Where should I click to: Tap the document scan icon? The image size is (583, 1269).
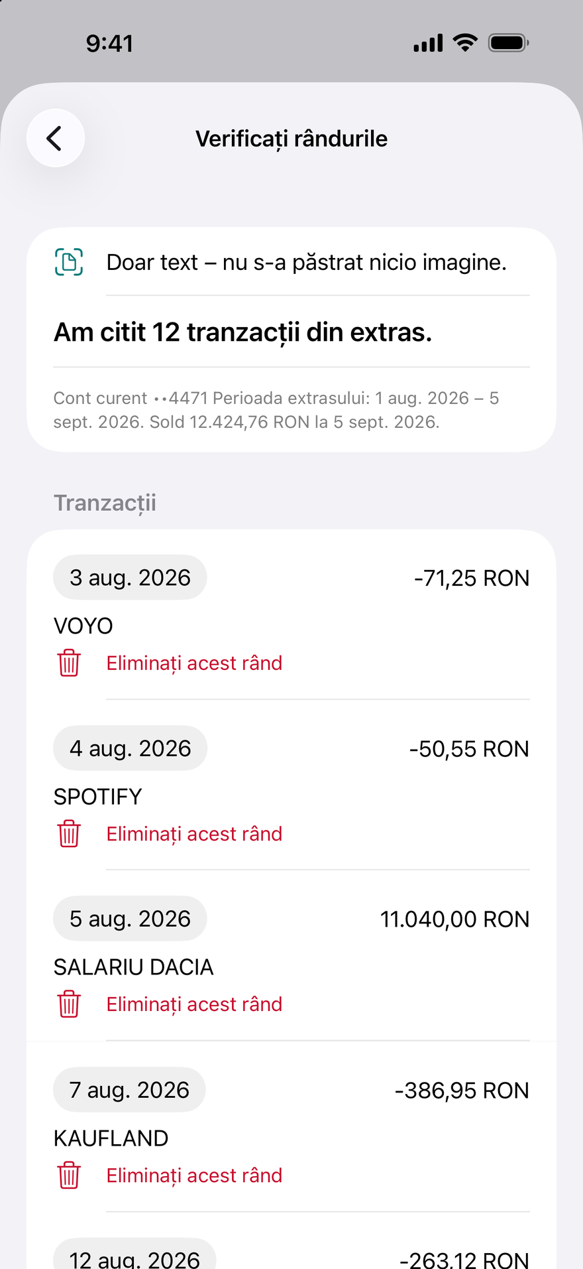coord(69,262)
